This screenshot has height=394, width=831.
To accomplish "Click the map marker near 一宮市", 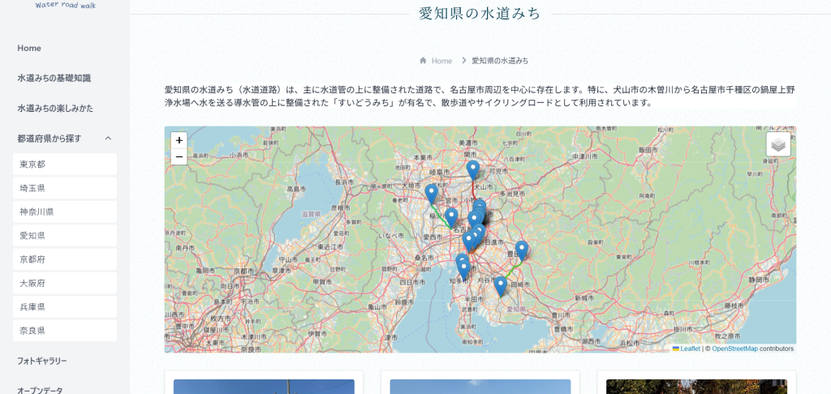I will [x=432, y=193].
